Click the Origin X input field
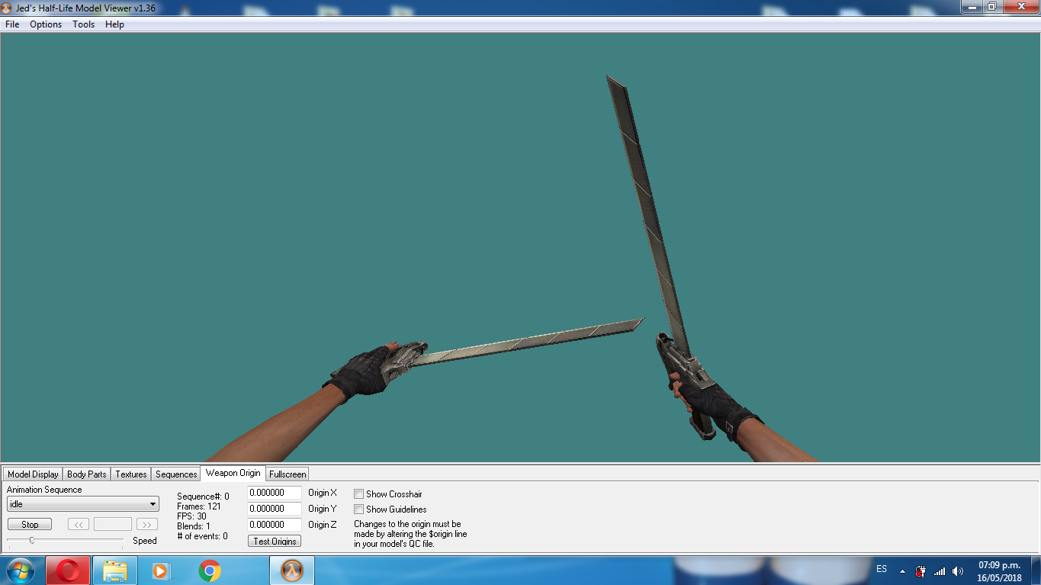This screenshot has height=585, width=1041. 275,493
